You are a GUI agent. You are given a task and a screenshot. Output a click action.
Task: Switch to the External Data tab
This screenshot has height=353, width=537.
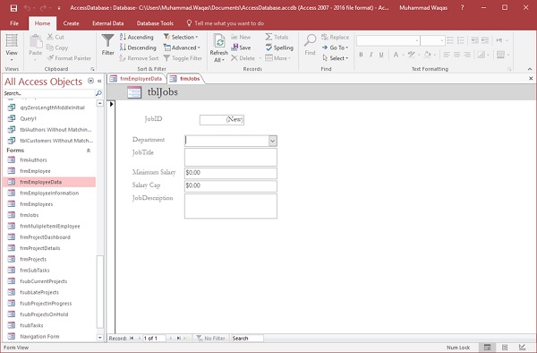tap(108, 23)
